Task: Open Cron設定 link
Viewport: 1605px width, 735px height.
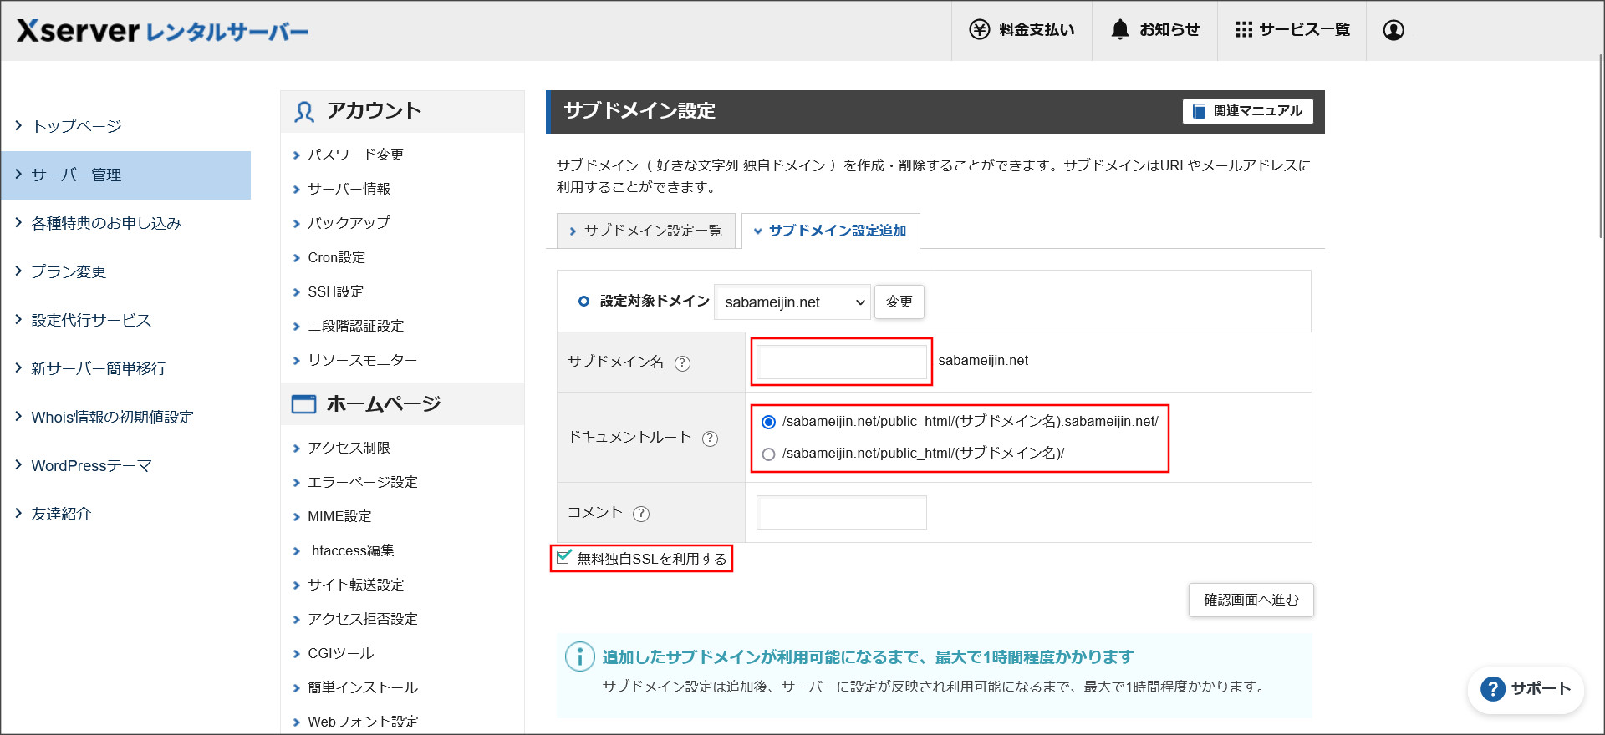Action: tap(336, 257)
